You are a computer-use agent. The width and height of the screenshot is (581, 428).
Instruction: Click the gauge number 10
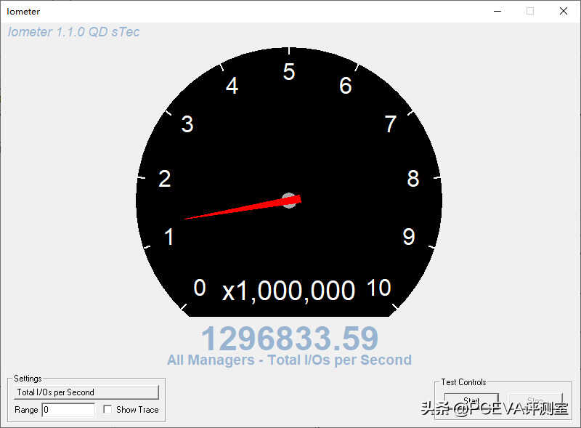coord(378,288)
